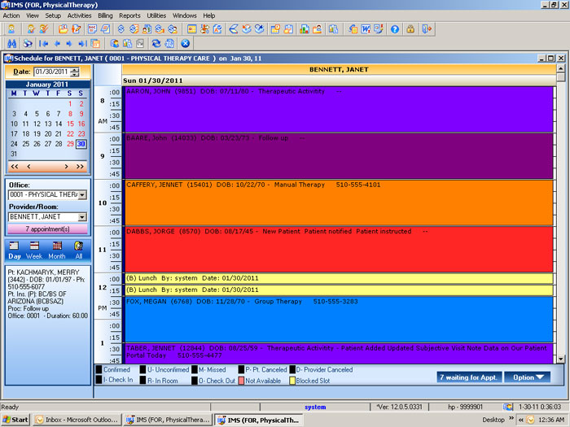Click the Date field spinner arrows
Screen dimensions: 570x427
(x=75, y=72)
